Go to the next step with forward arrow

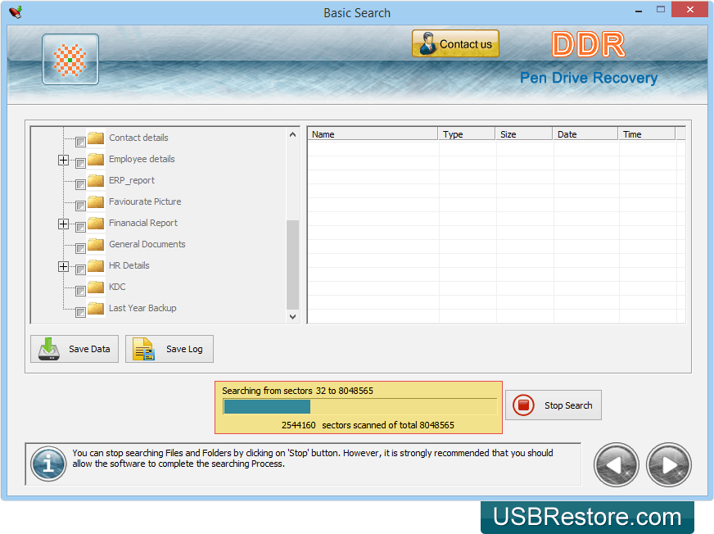click(668, 464)
